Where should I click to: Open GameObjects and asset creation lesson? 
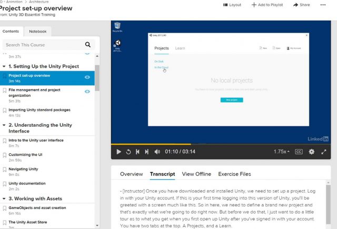click(37, 207)
